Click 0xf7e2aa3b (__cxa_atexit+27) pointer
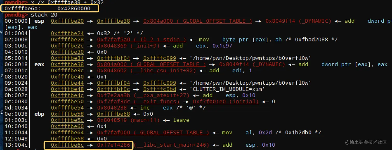The height and width of the screenshot is (150, 392). point(143,96)
